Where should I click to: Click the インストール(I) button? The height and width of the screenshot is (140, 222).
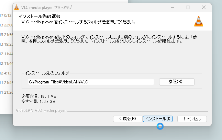tap(158, 119)
